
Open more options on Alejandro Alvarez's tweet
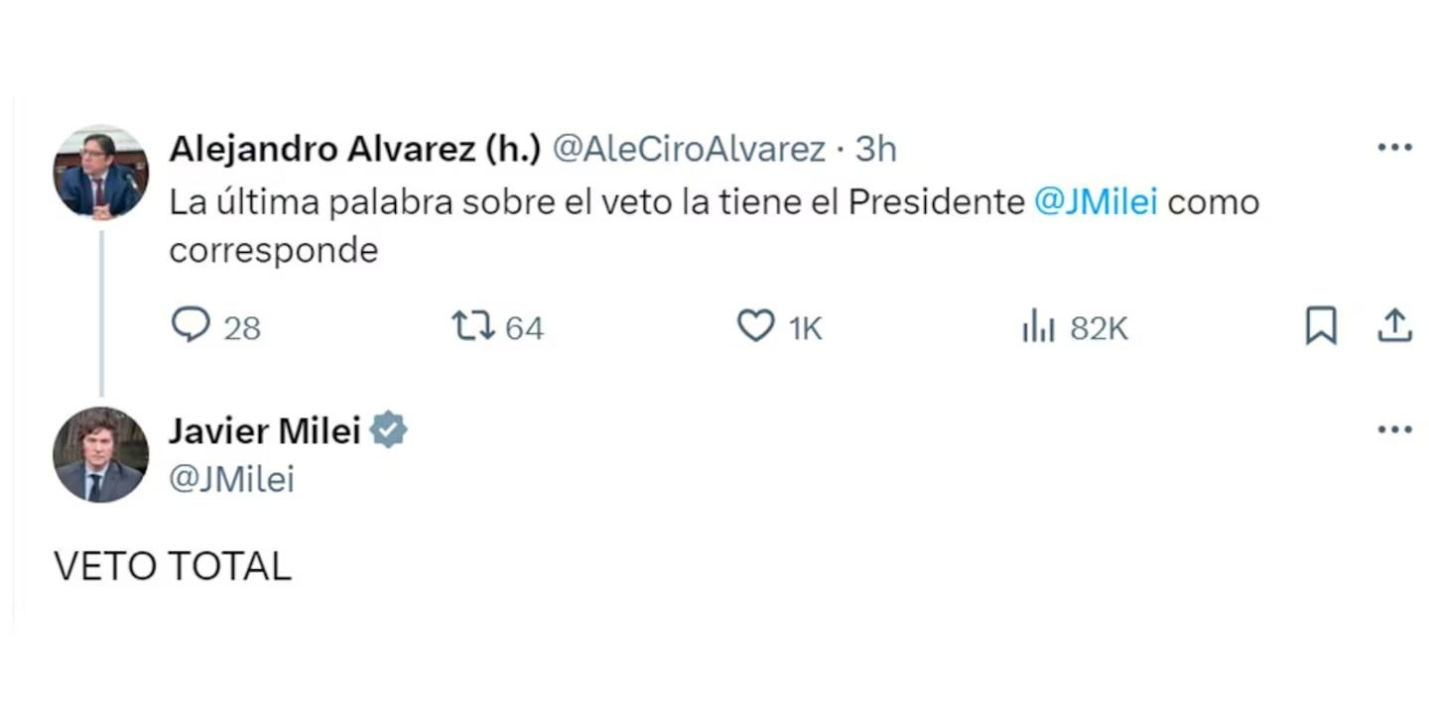pyautogui.click(x=1394, y=148)
